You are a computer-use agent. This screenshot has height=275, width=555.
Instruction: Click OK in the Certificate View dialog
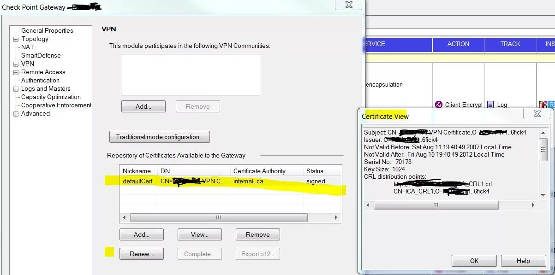coord(474,261)
